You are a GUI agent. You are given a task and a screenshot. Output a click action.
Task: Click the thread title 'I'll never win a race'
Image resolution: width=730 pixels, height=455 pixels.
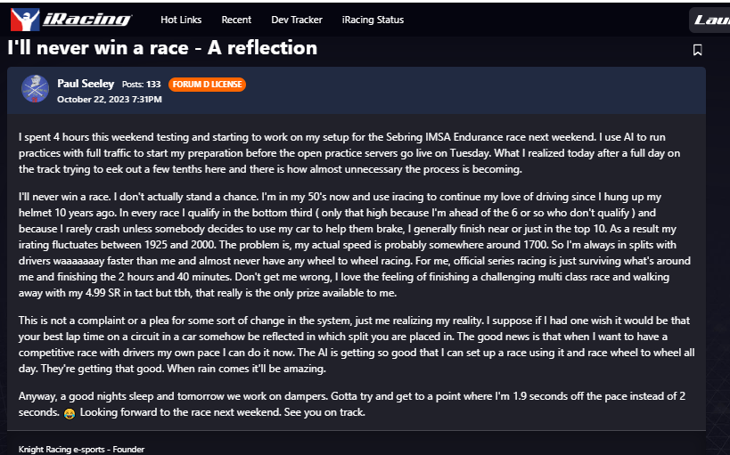point(162,47)
